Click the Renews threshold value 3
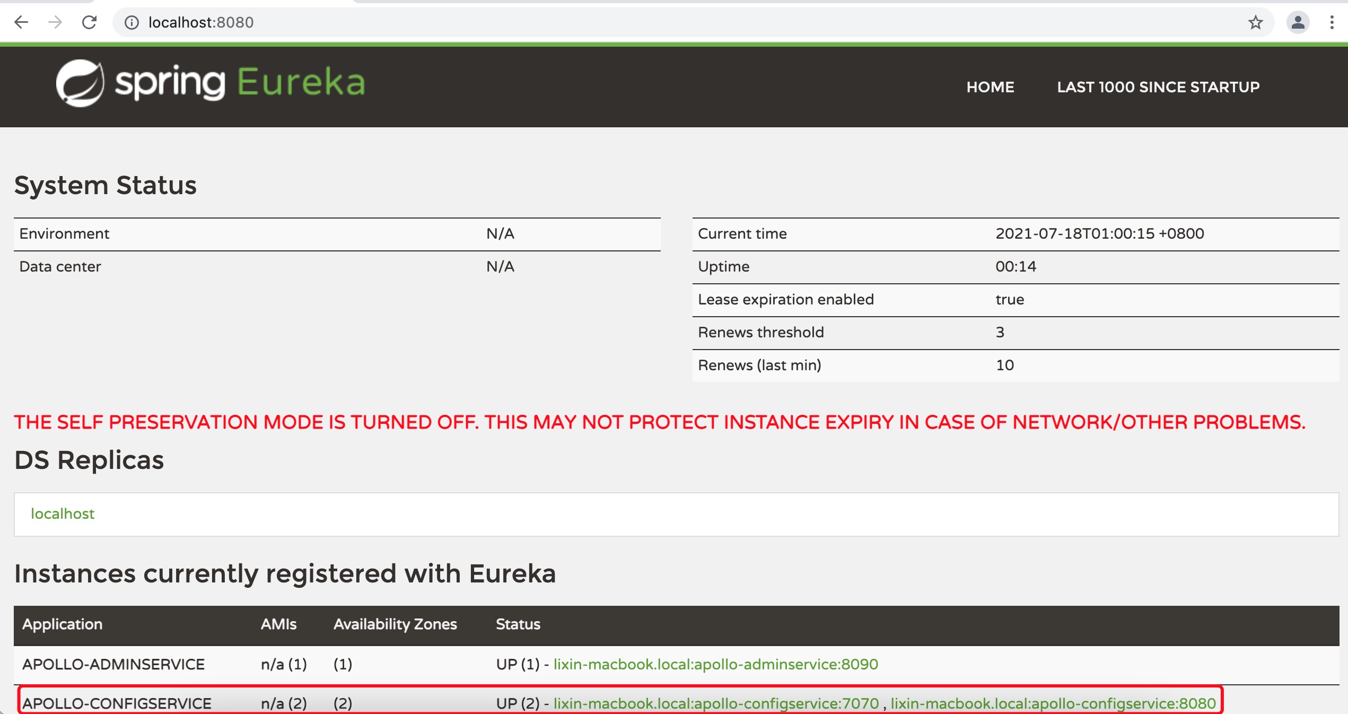Image resolution: width=1348 pixels, height=714 pixels. pyautogui.click(x=1000, y=332)
